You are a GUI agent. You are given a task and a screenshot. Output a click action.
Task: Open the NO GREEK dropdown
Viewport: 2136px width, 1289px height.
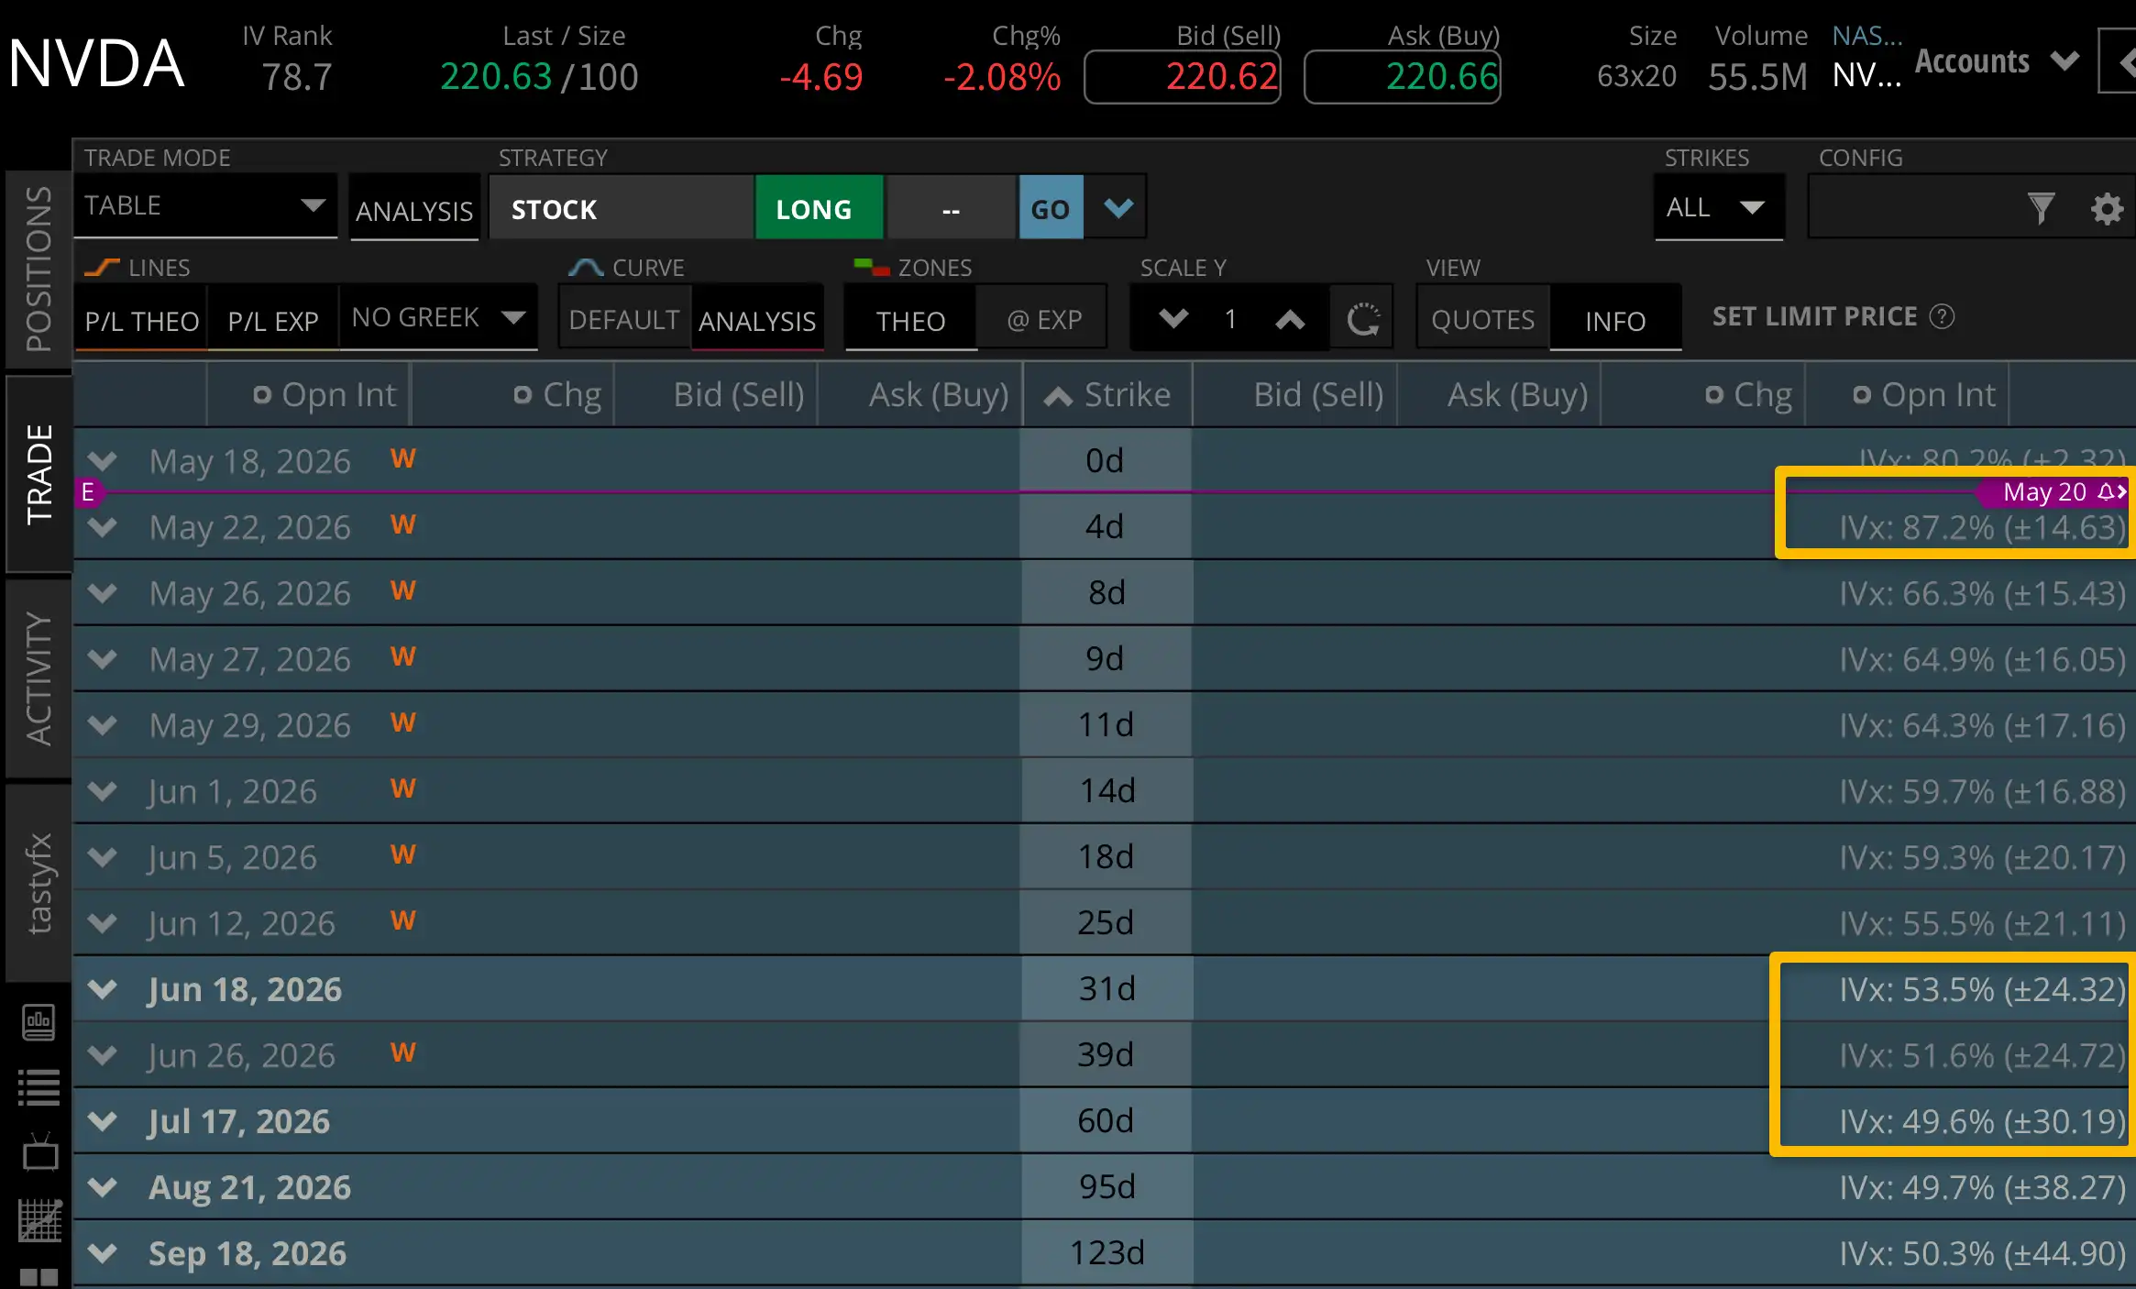click(x=438, y=317)
